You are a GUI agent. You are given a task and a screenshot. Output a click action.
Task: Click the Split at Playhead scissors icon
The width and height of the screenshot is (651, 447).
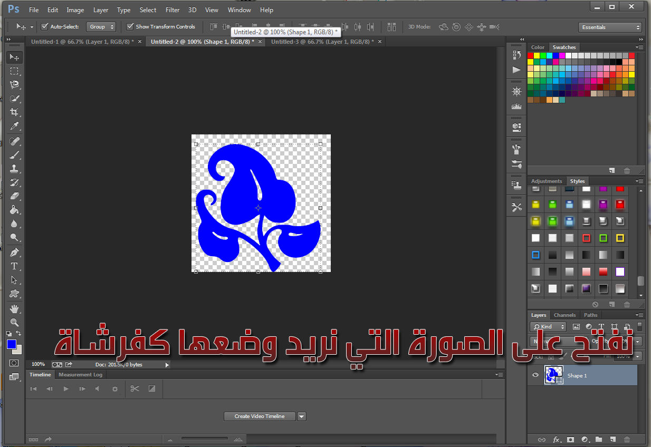[135, 388]
